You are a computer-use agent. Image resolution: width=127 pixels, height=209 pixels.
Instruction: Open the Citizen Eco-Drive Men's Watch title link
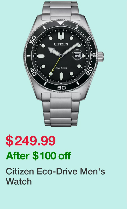(x=55, y=176)
